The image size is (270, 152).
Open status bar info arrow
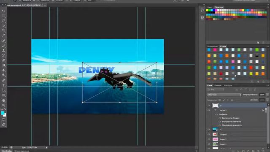(x=47, y=147)
